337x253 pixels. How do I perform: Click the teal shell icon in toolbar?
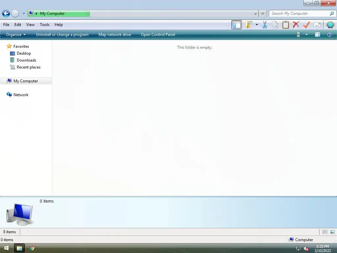pos(330,25)
